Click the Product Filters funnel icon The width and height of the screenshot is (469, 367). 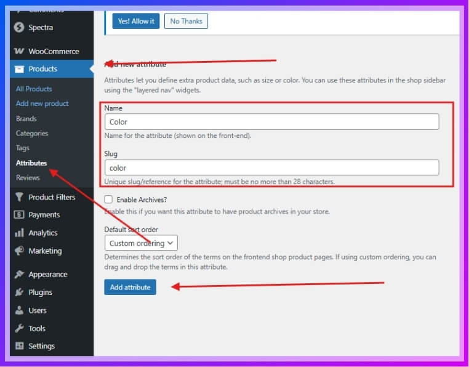(18, 197)
